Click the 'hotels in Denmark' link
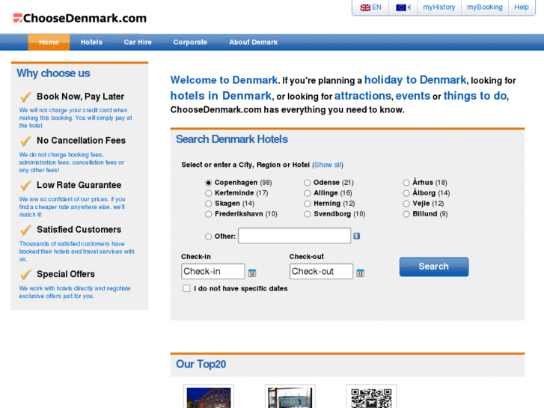544x408 pixels. (x=221, y=96)
